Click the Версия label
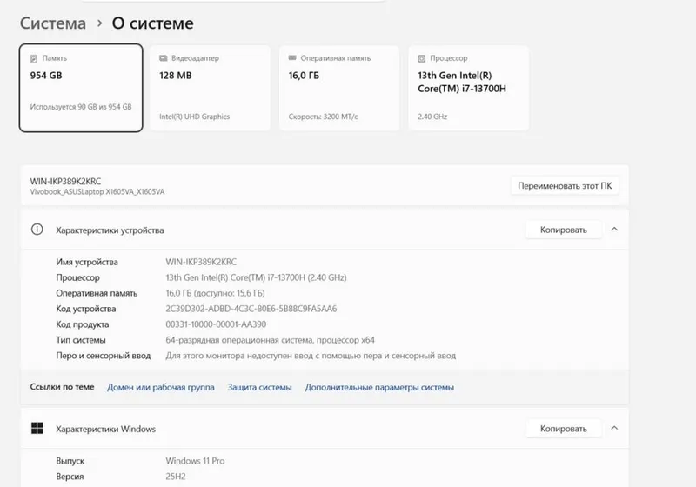Screen dimensions: 696x487 (x=70, y=477)
